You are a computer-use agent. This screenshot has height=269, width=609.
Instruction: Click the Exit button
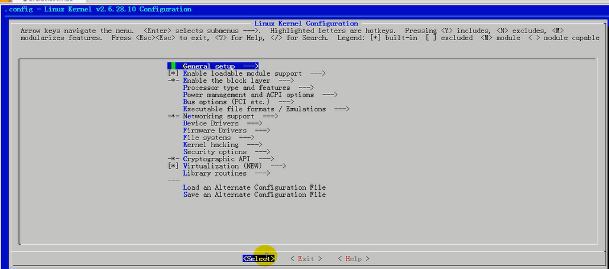click(306, 258)
